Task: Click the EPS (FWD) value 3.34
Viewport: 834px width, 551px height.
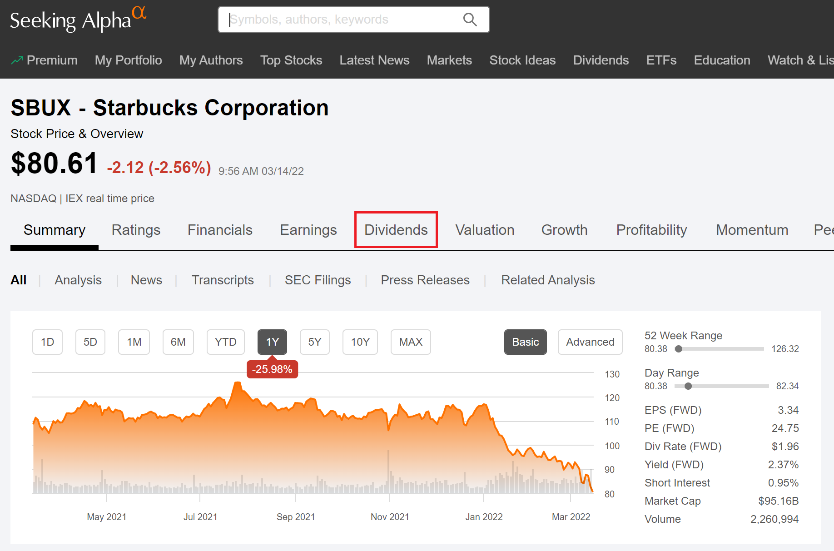Action: click(788, 410)
